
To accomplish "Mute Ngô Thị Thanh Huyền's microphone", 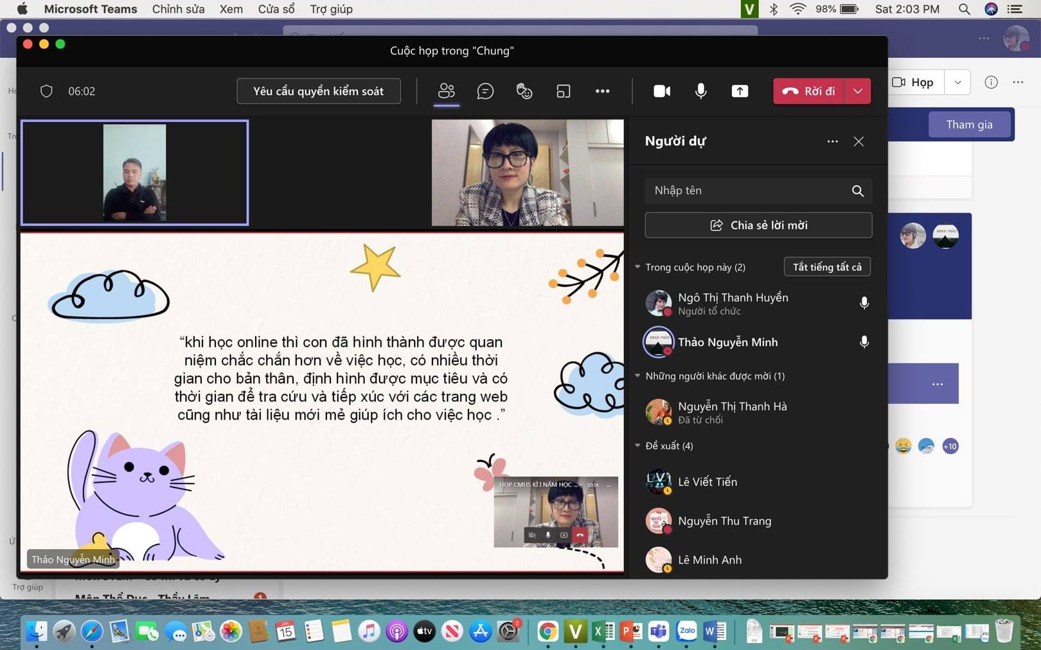I will pyautogui.click(x=864, y=303).
